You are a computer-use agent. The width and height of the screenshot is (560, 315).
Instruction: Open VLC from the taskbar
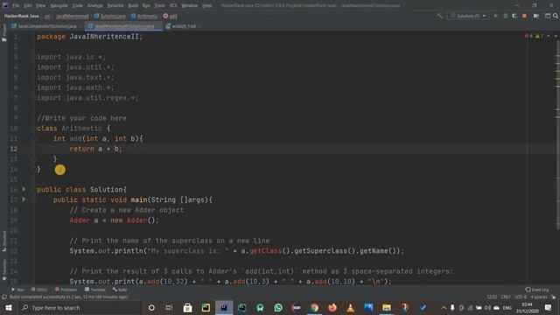(350, 307)
